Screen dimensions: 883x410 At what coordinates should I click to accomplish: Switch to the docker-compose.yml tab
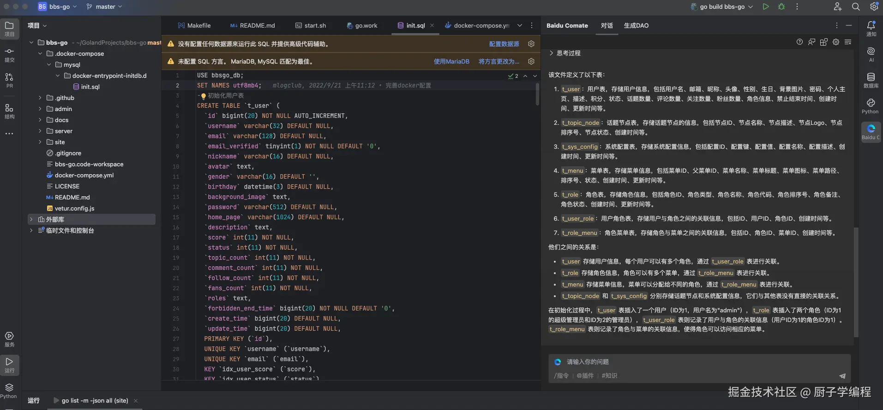click(x=477, y=25)
